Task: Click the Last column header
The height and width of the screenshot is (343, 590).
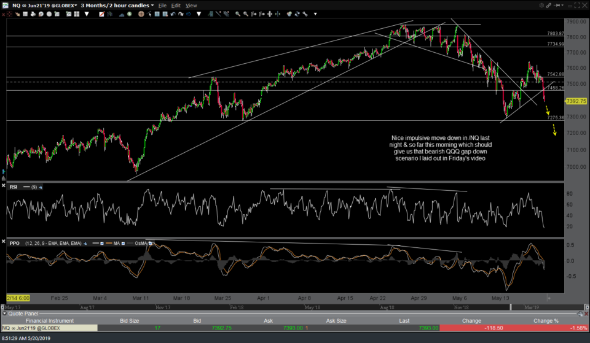Action: [404, 320]
